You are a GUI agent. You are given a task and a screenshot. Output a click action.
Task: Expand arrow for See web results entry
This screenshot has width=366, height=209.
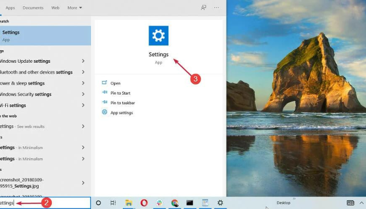click(x=83, y=126)
